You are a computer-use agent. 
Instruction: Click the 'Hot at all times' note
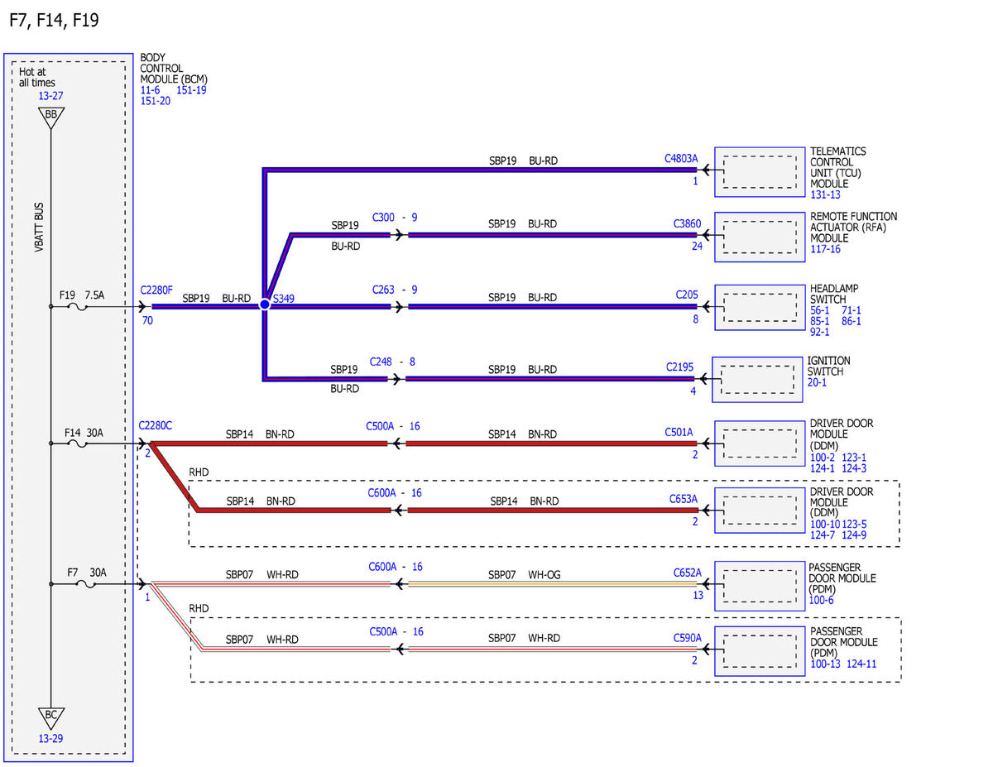(x=38, y=77)
